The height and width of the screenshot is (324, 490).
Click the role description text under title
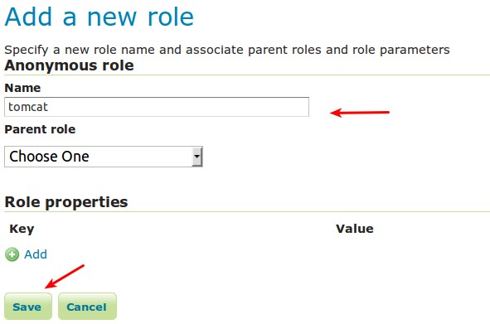tap(227, 50)
